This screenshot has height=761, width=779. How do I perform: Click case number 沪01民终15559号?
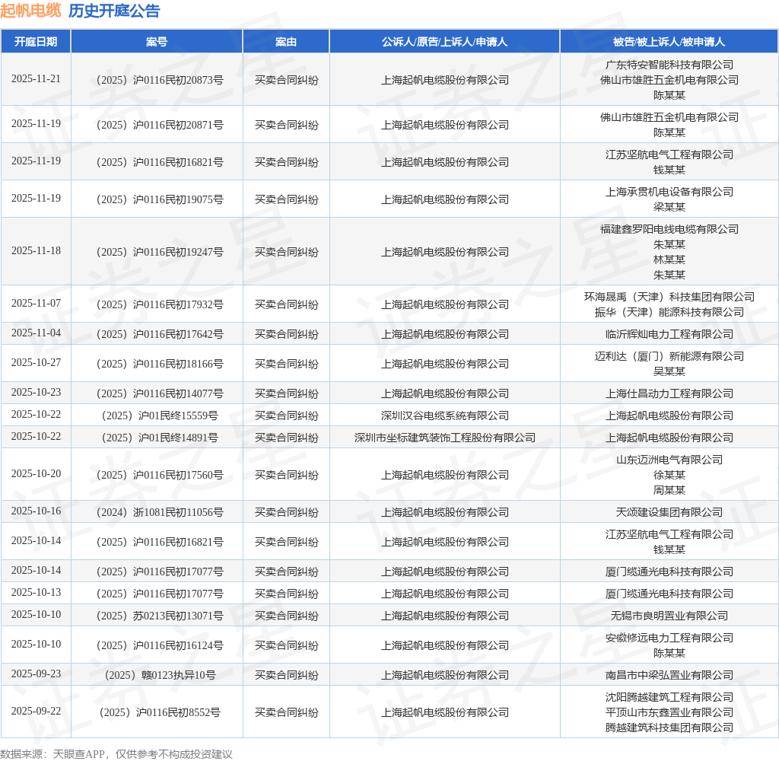pyautogui.click(x=160, y=416)
